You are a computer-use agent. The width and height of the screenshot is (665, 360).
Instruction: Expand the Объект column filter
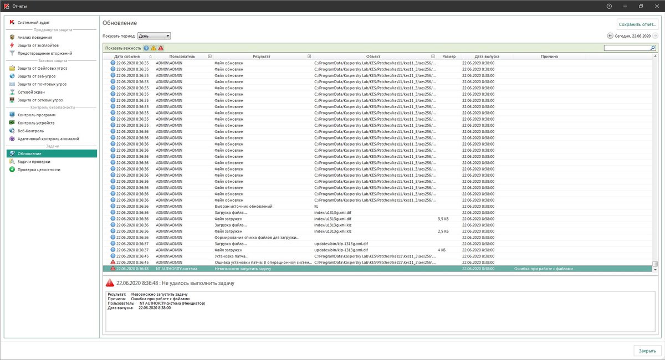coord(433,56)
